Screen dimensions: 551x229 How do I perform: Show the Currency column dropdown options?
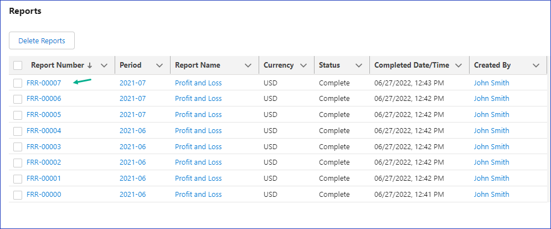303,65
